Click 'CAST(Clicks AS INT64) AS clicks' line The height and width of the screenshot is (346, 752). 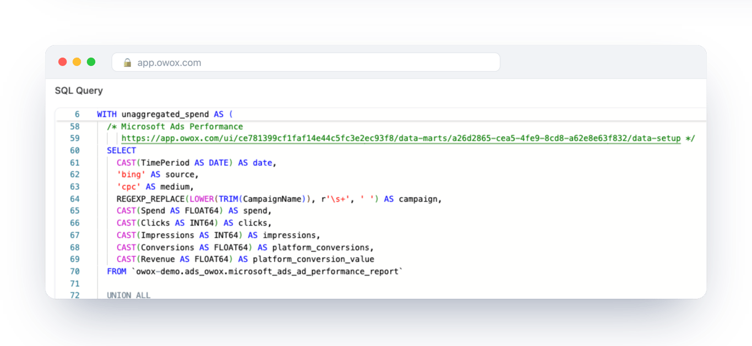[x=194, y=223]
